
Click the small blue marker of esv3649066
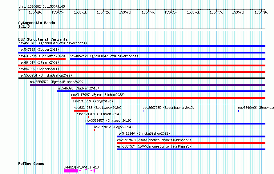coord(239,111)
